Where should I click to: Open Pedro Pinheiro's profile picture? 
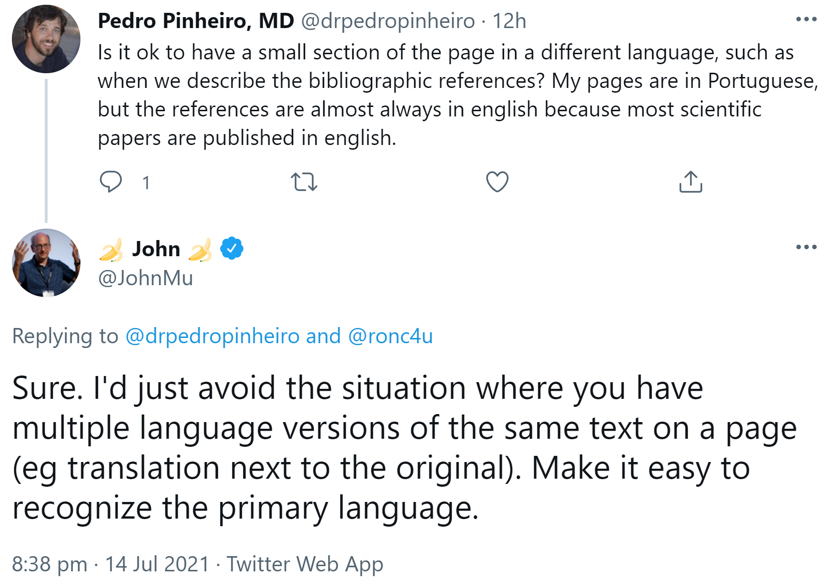[x=46, y=39]
